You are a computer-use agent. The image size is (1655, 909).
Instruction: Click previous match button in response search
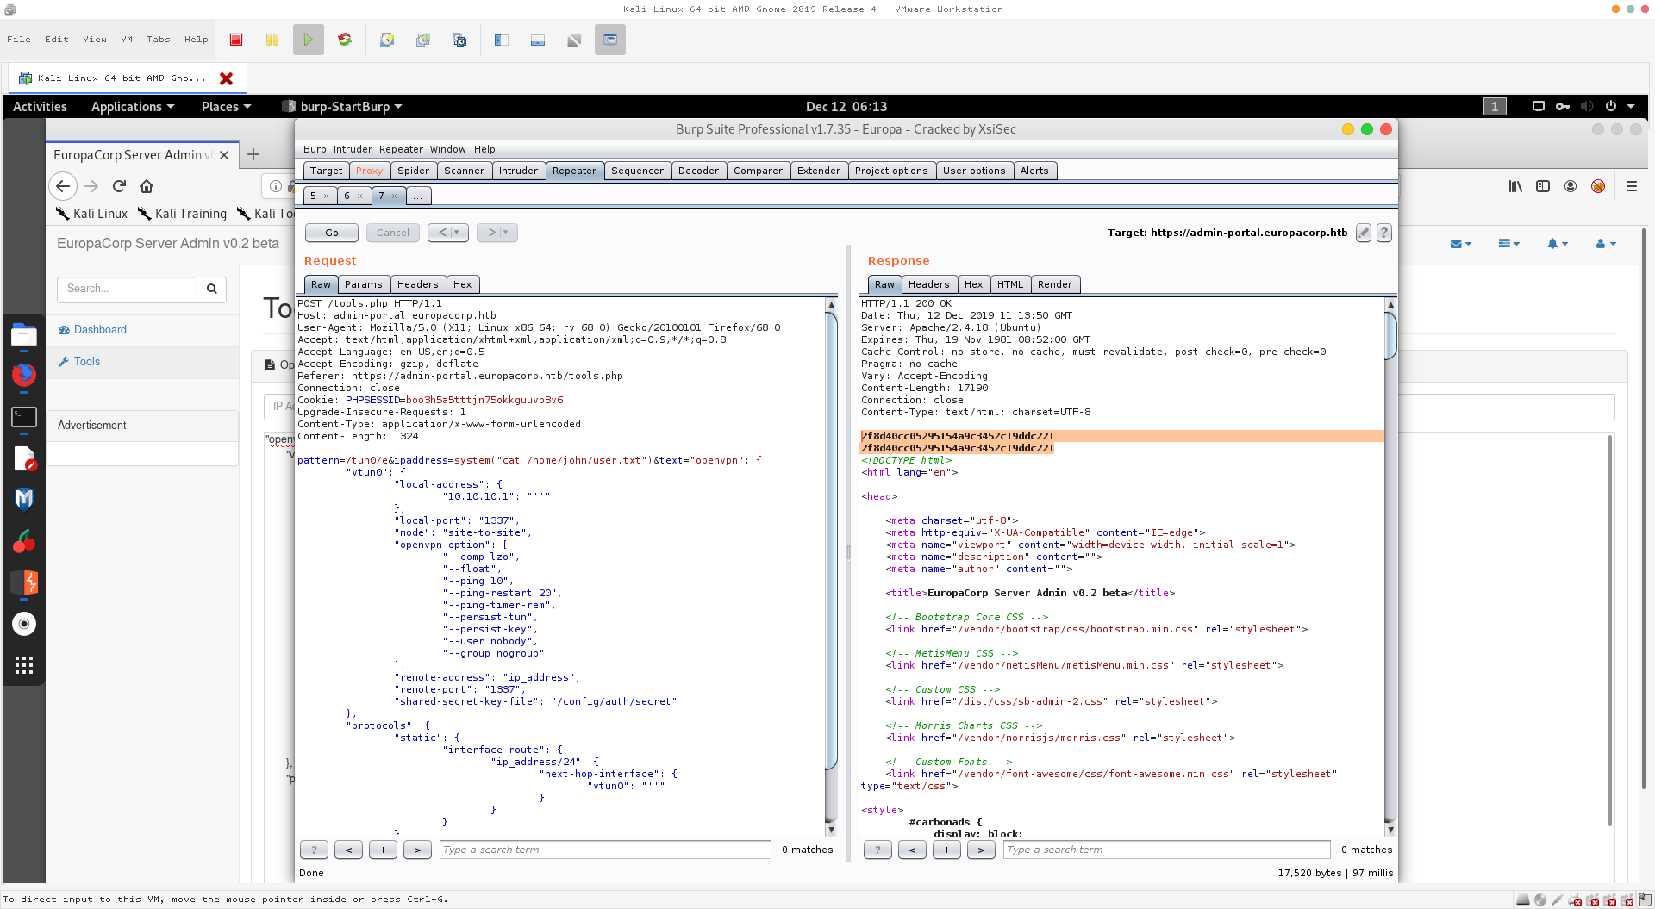(x=912, y=850)
